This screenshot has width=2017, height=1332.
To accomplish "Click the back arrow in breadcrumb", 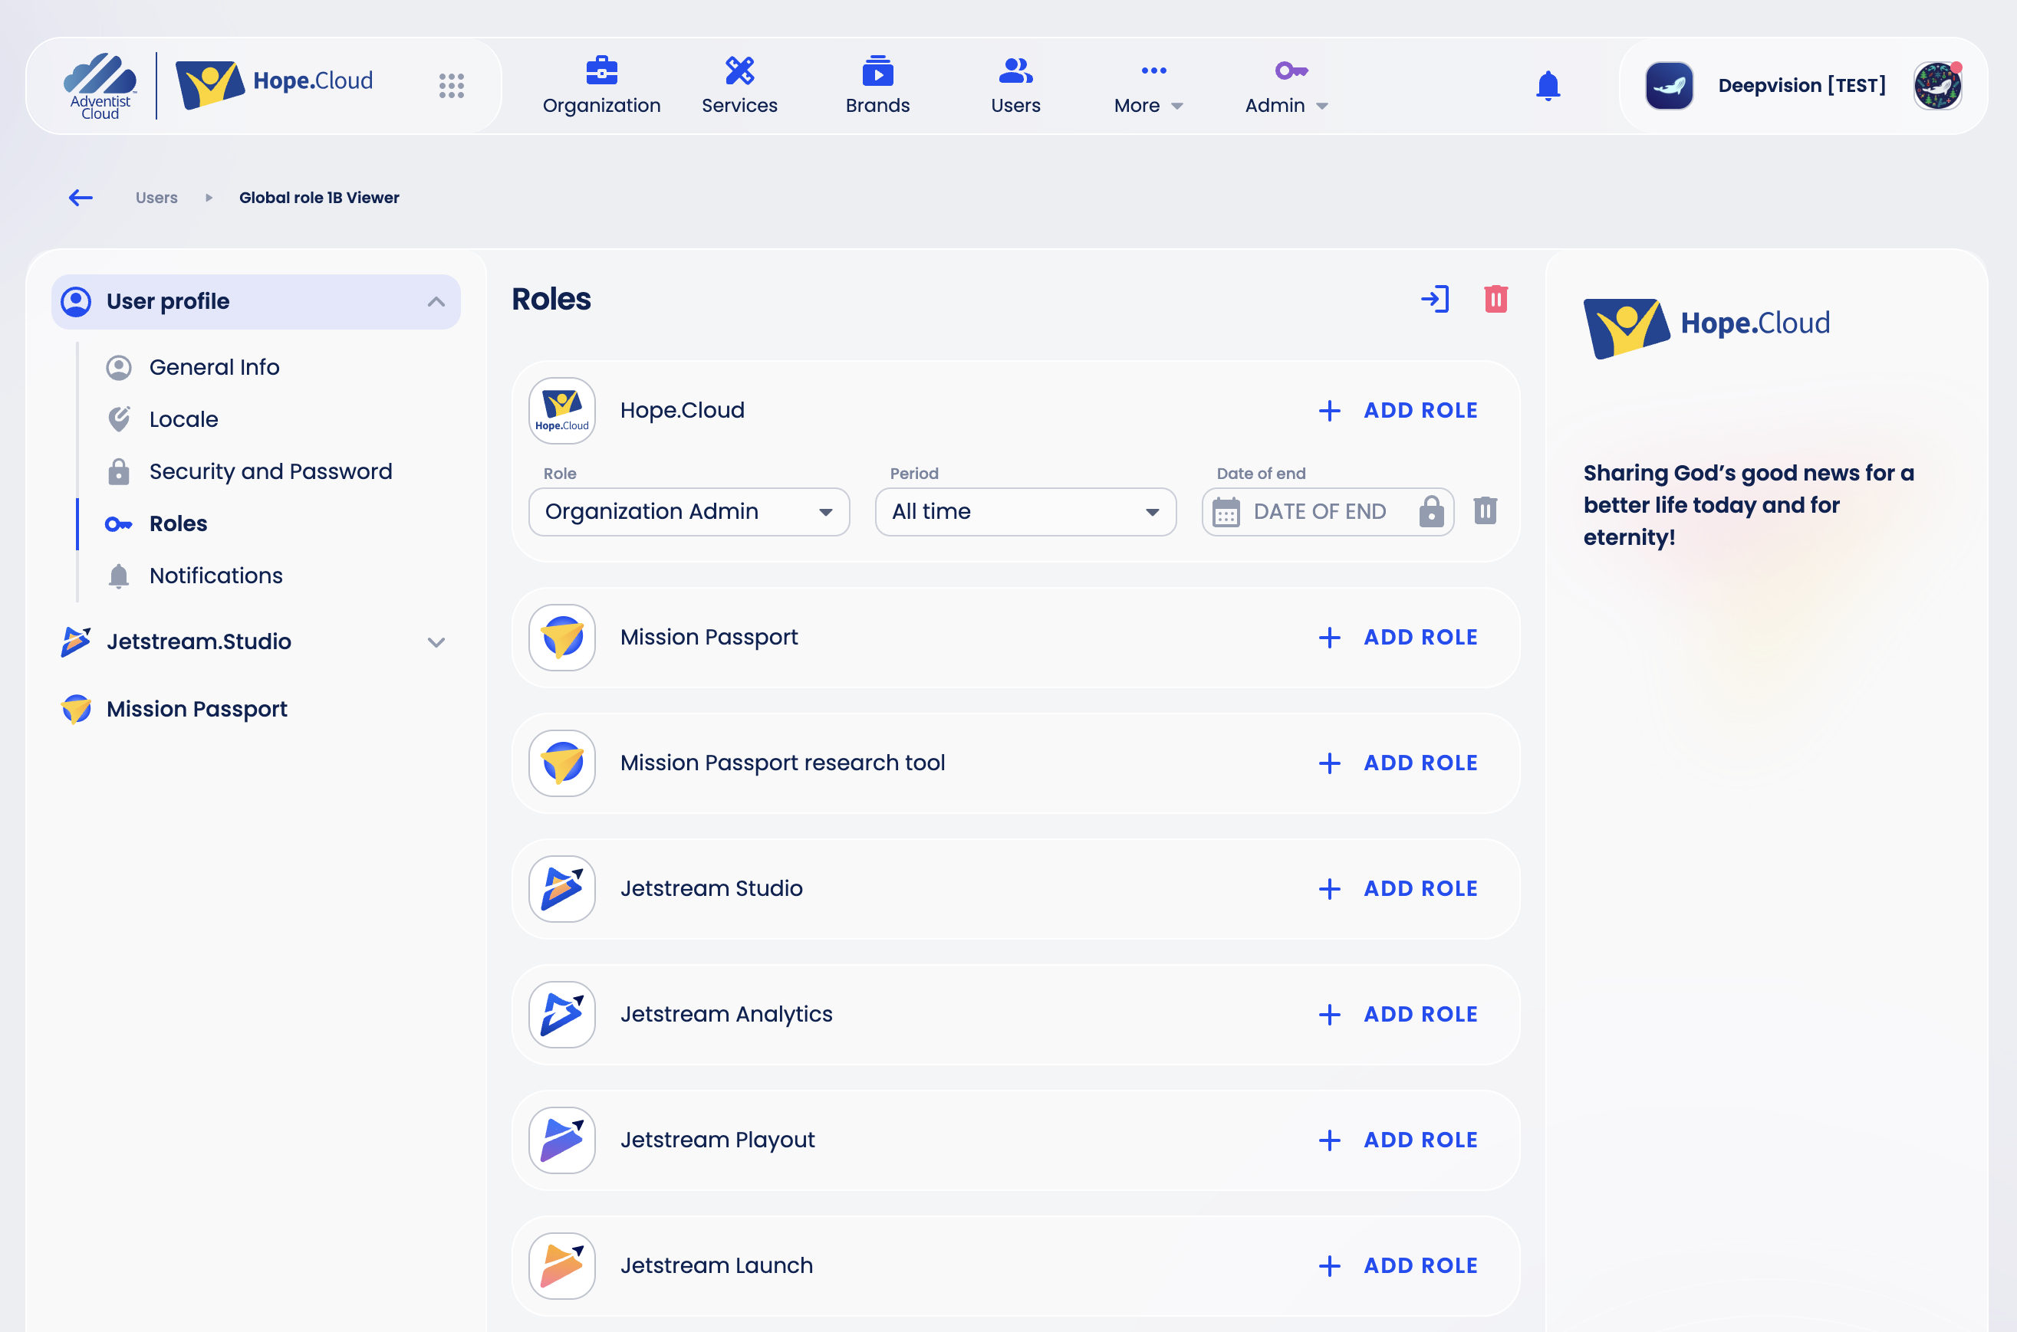I will [x=81, y=198].
